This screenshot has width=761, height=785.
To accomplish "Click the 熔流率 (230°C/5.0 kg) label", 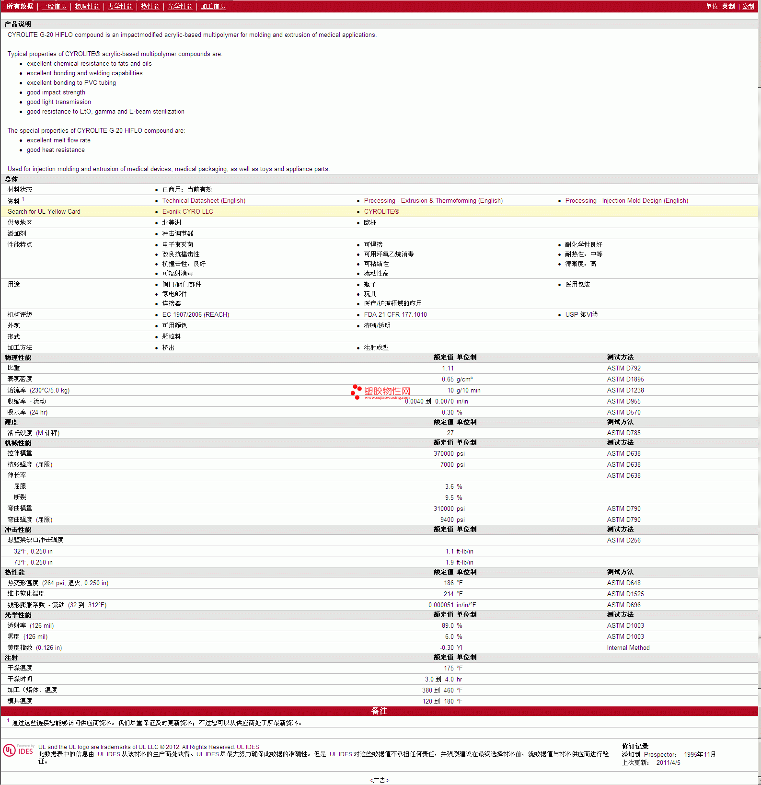I will click(38, 390).
